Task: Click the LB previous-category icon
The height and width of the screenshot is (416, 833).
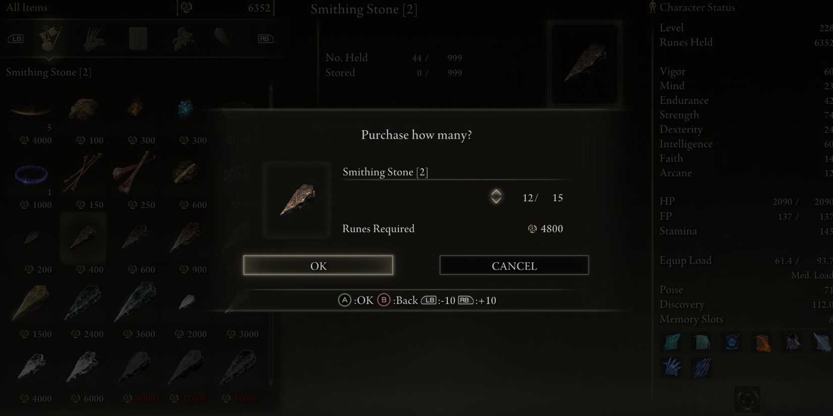Action: [x=16, y=39]
